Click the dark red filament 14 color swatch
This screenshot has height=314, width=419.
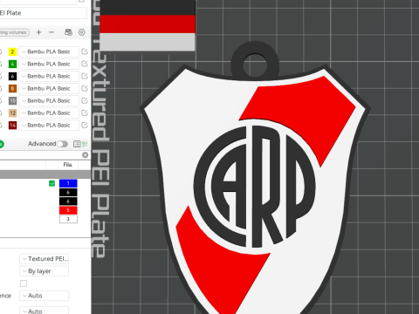[x=12, y=125]
